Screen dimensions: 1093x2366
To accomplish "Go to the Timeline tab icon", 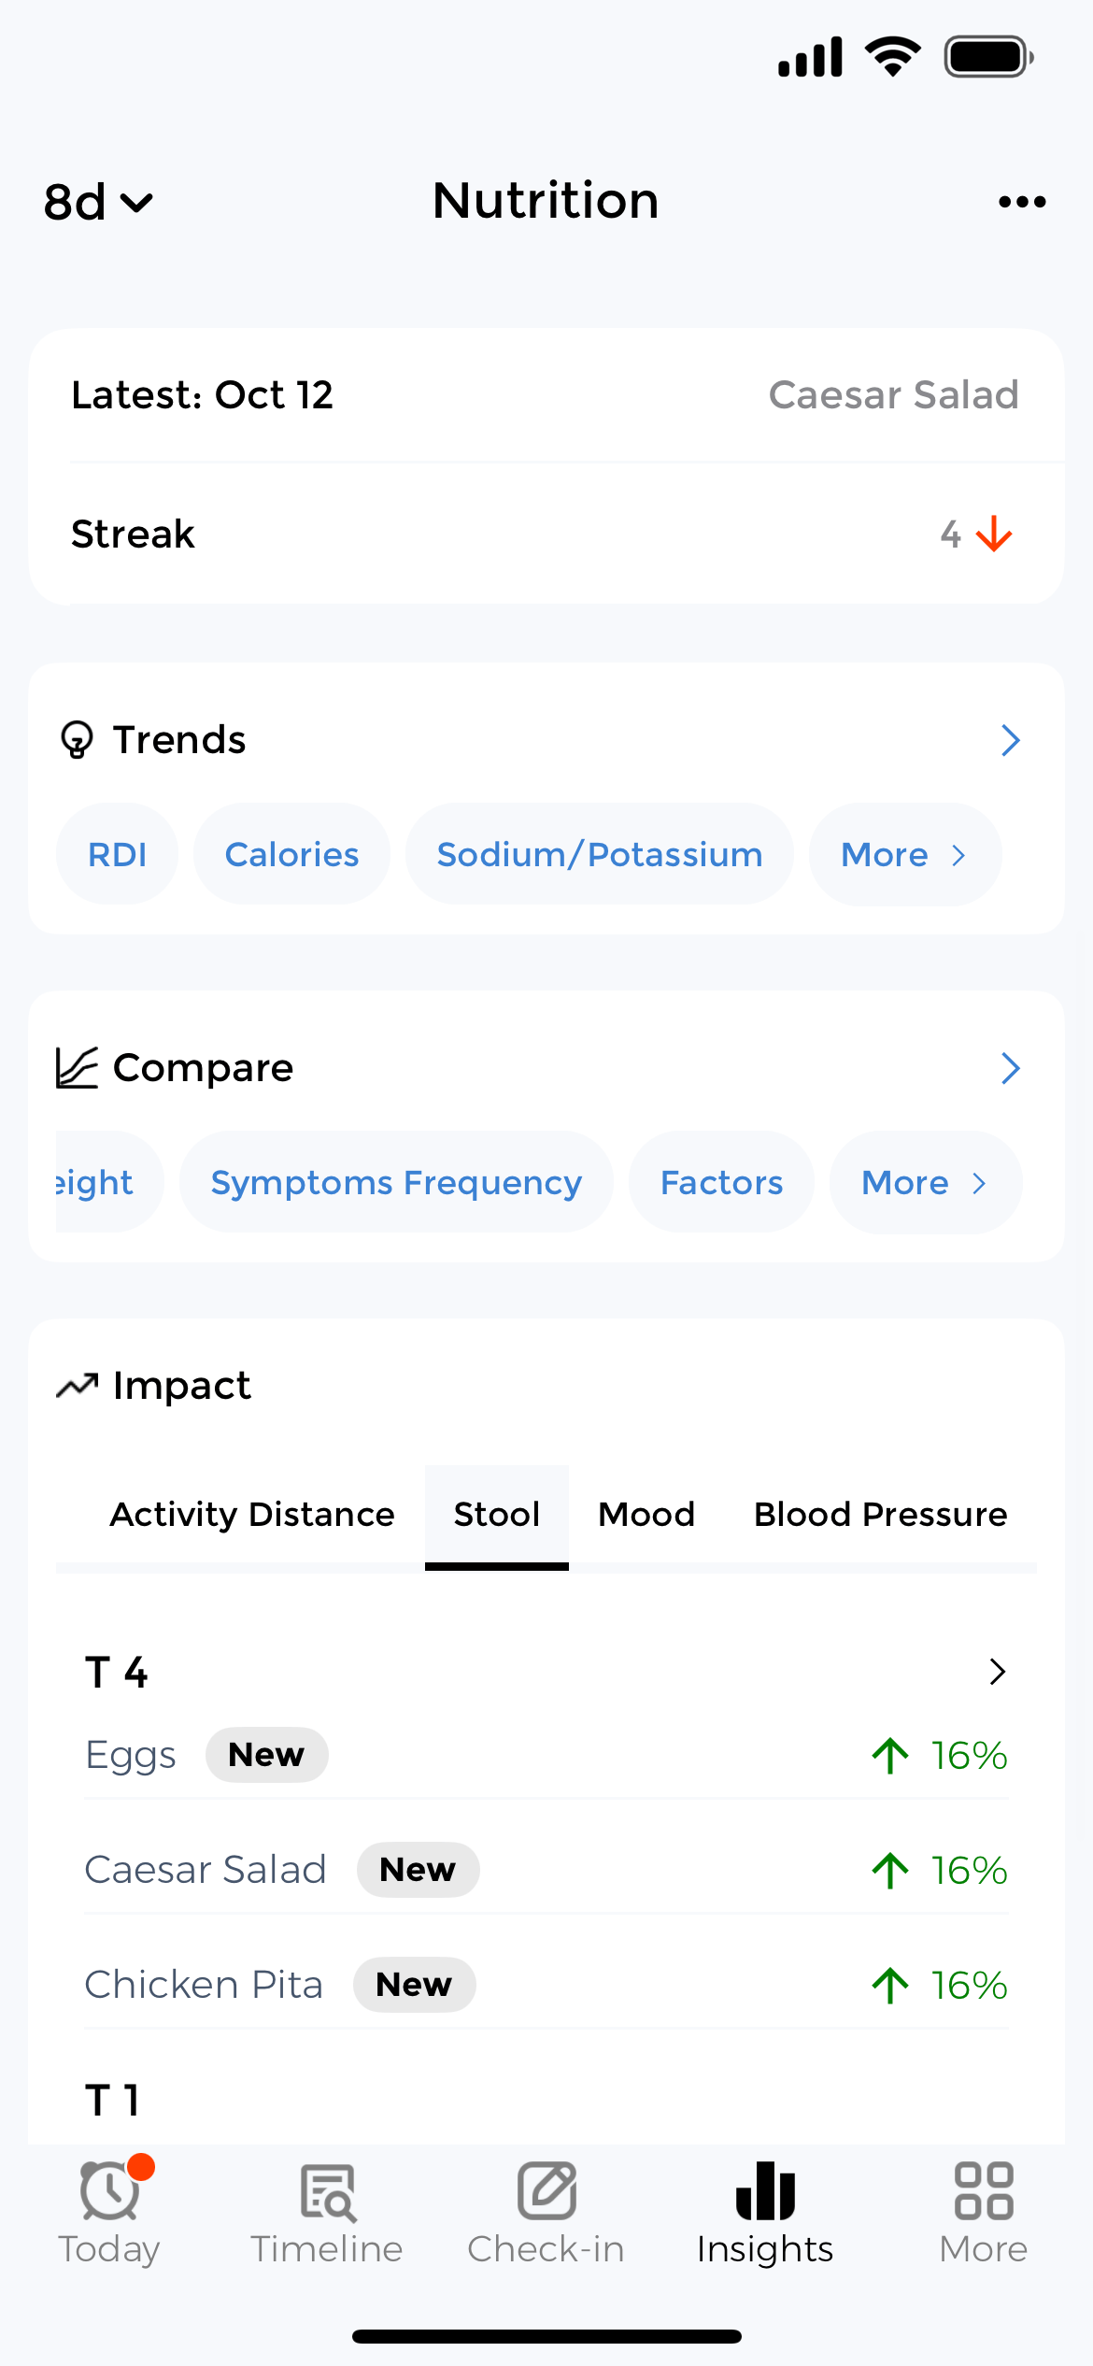I will (327, 2190).
